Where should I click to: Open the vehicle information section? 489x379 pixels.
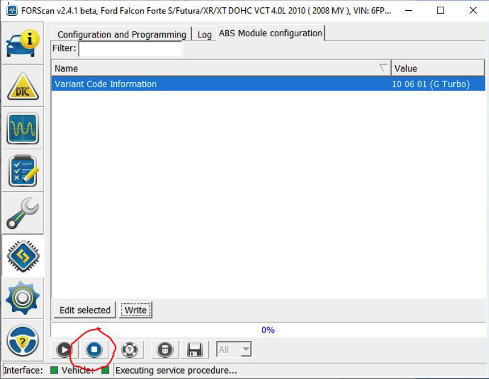(x=23, y=44)
